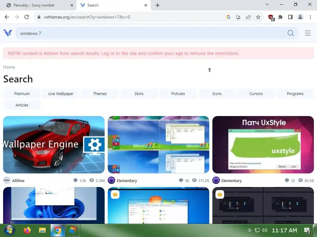Open File Explorer from taskbar
This screenshot has height=237, width=317.
pos(42,230)
